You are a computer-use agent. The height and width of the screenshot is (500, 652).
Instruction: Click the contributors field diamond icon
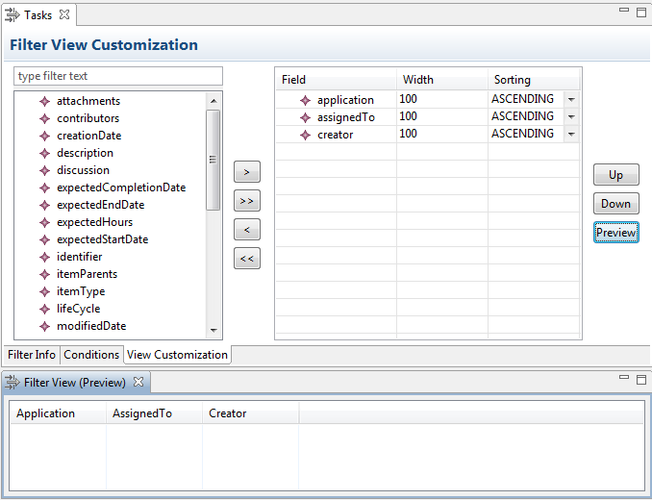(43, 118)
